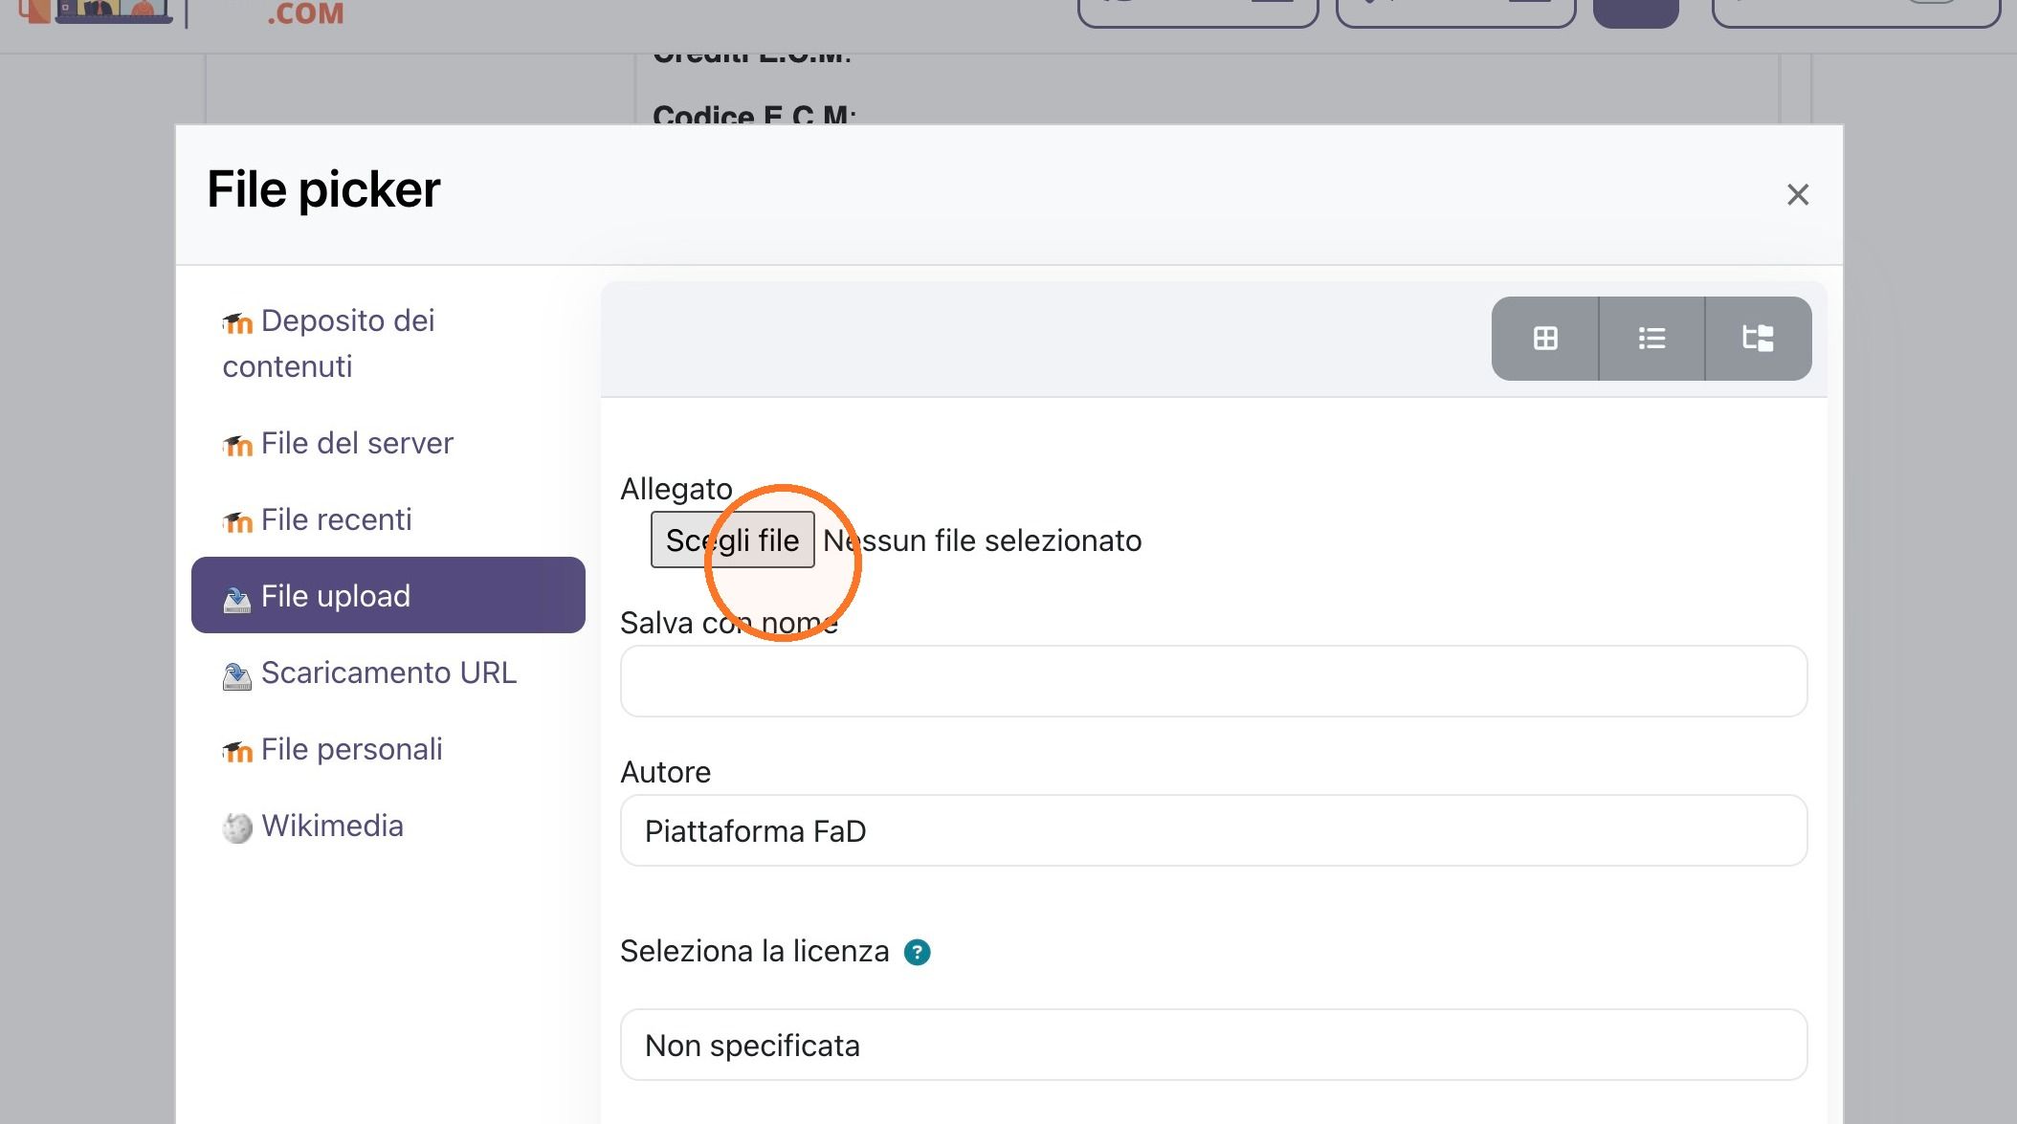
Task: Click the Wikimedia globe icon
Action: pos(237,827)
